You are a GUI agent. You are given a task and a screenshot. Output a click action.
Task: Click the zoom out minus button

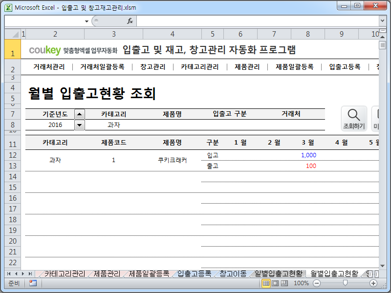point(317,283)
